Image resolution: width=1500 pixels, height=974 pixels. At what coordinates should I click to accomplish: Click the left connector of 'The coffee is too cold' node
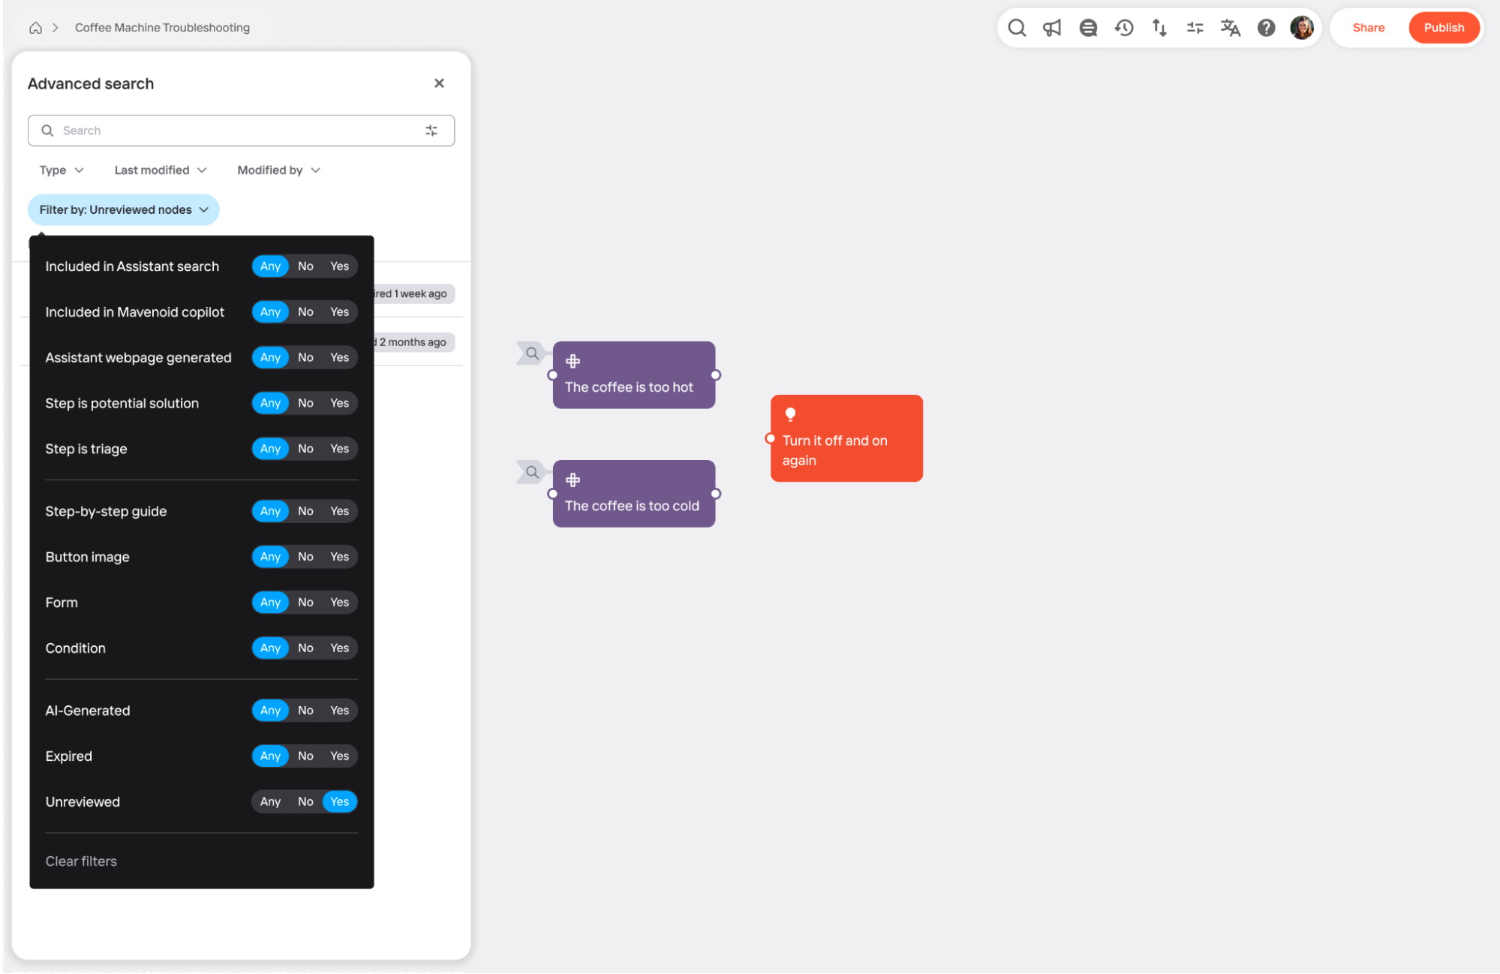[553, 494]
